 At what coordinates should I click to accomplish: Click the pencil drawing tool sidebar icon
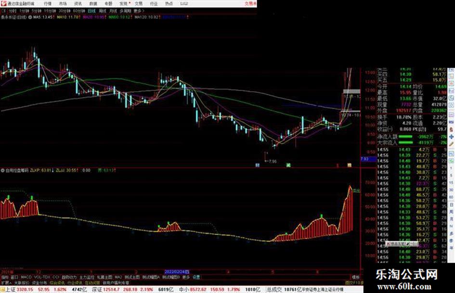(x=451, y=144)
